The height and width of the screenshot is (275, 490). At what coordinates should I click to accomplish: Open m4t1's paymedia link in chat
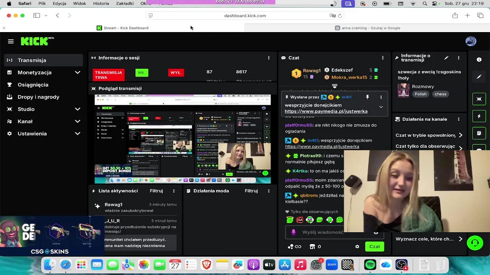click(322, 146)
